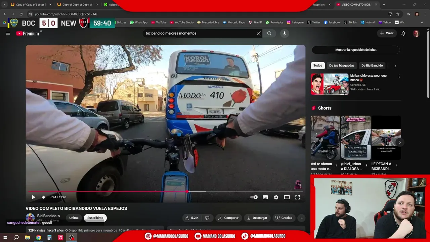Switch to theater mode view
430x242 pixels.
(x=287, y=197)
